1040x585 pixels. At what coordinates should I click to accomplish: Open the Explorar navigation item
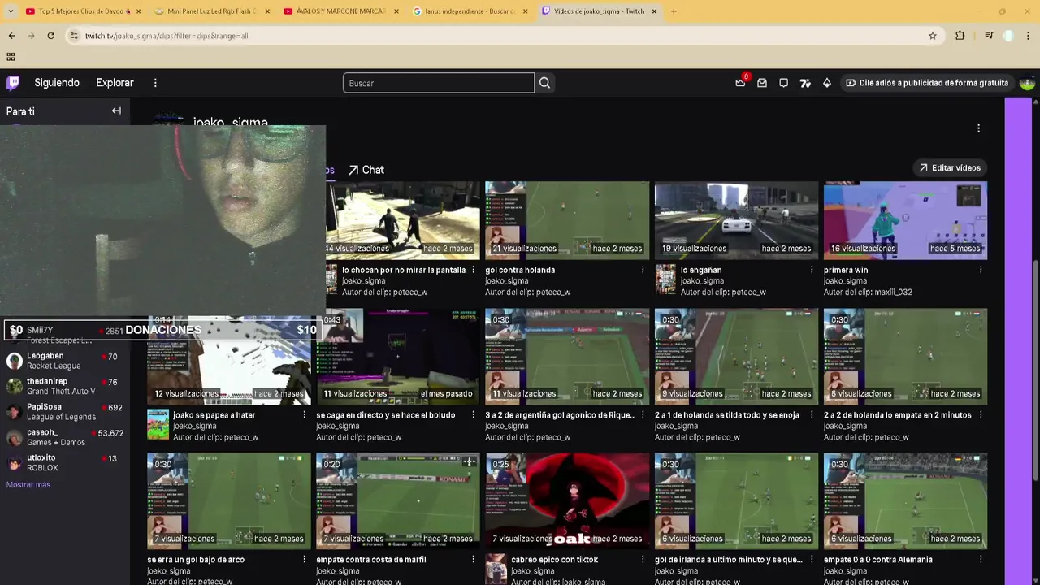pos(115,83)
